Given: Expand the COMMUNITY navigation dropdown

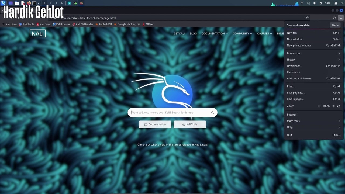Looking at the screenshot, I should point(242,34).
